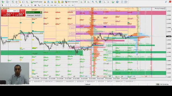Open the AUDUSD,H1 chart tab

[x=38, y=81]
